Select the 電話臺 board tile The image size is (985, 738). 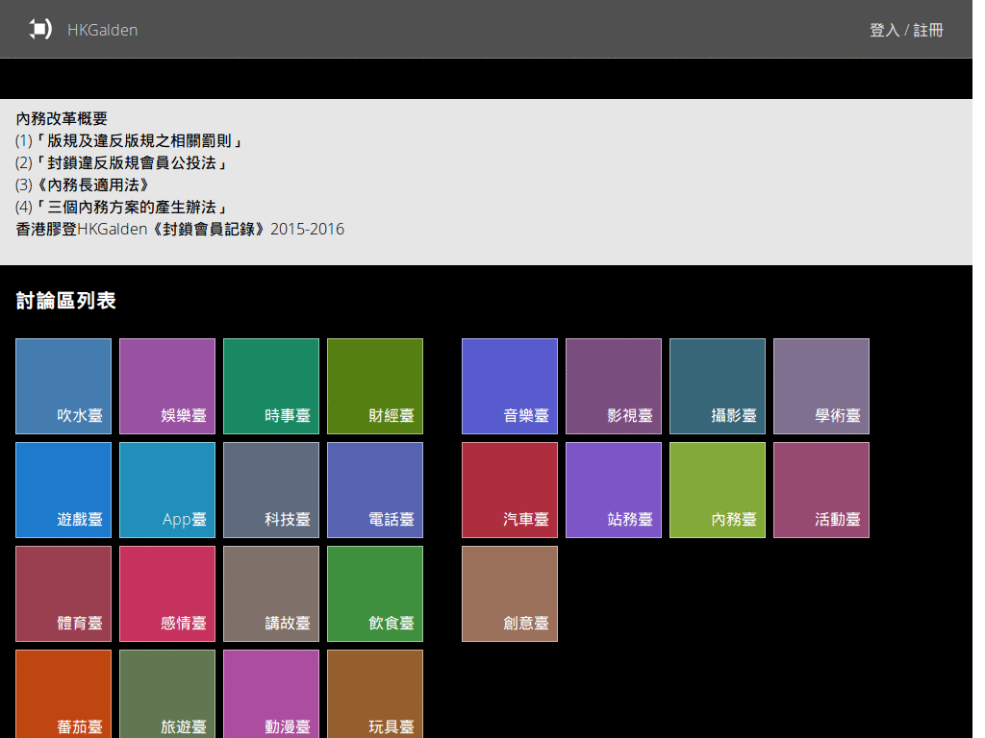[x=375, y=490]
